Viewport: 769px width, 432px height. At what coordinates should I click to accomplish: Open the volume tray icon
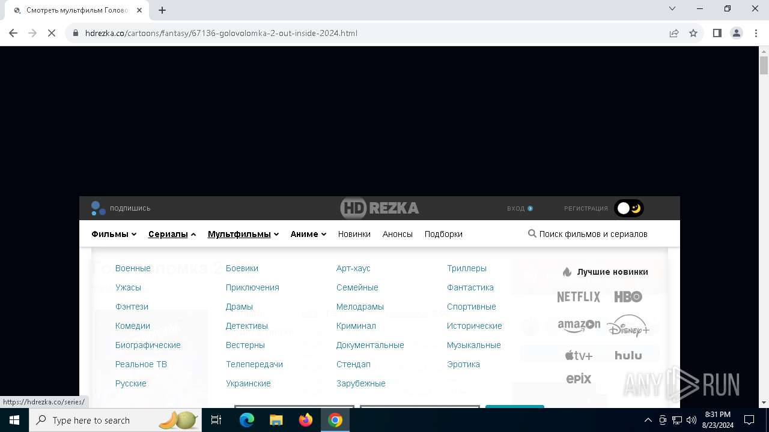tap(691, 420)
